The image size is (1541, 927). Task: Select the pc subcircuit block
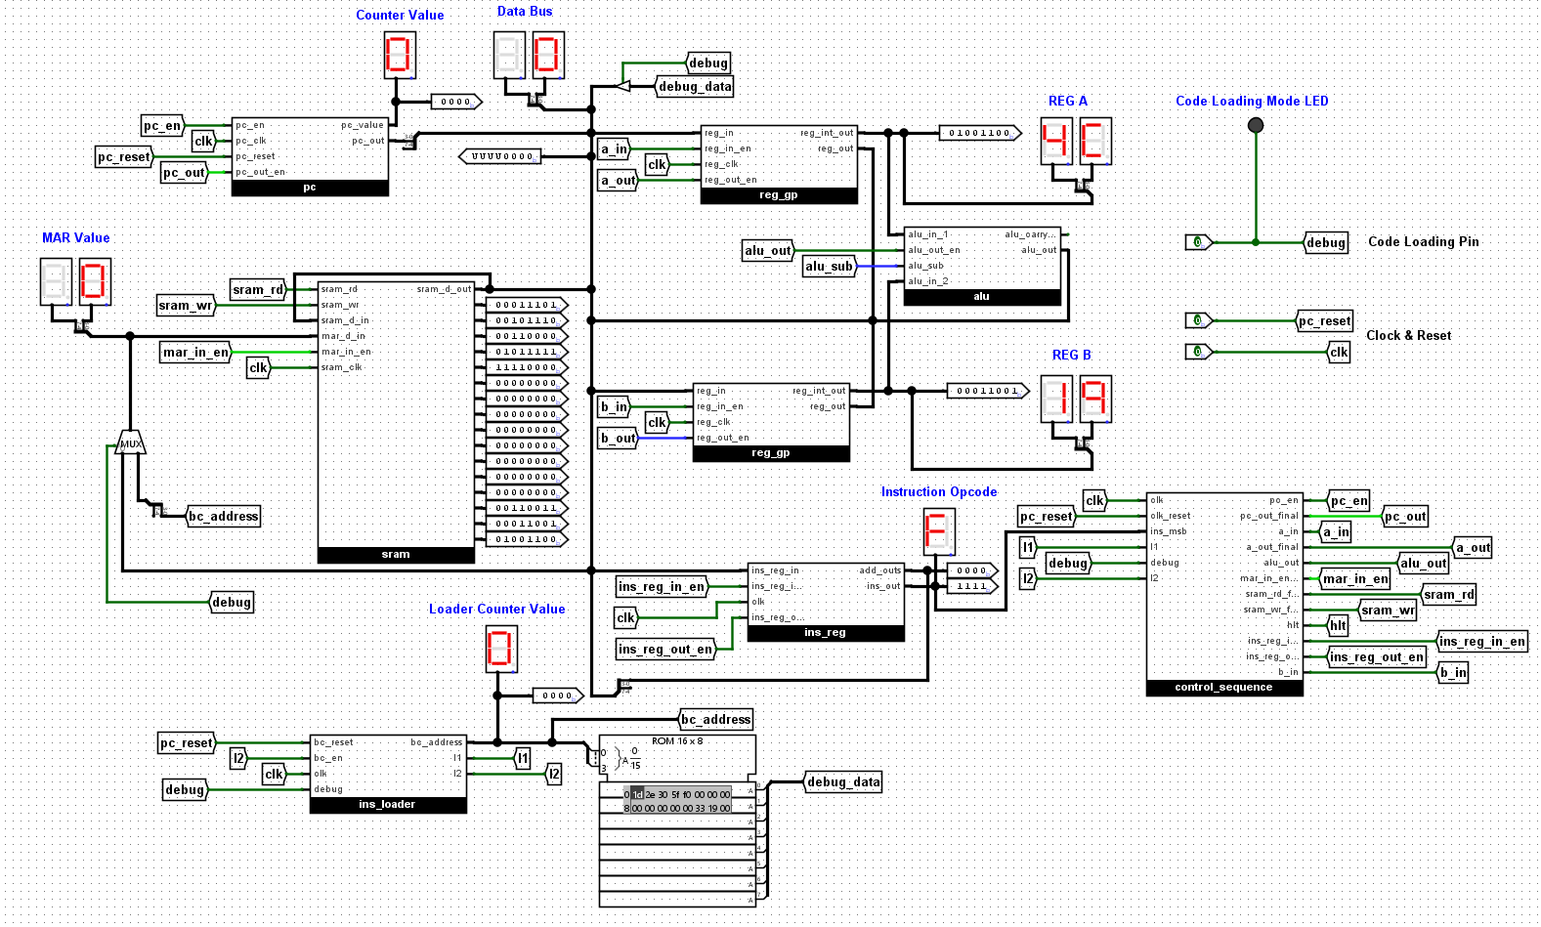click(310, 156)
